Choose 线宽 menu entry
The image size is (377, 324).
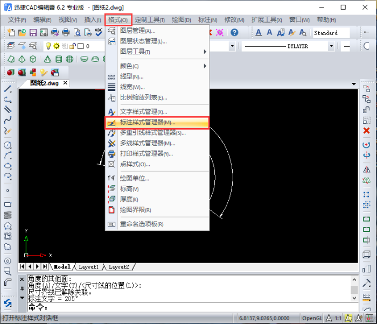(x=157, y=87)
